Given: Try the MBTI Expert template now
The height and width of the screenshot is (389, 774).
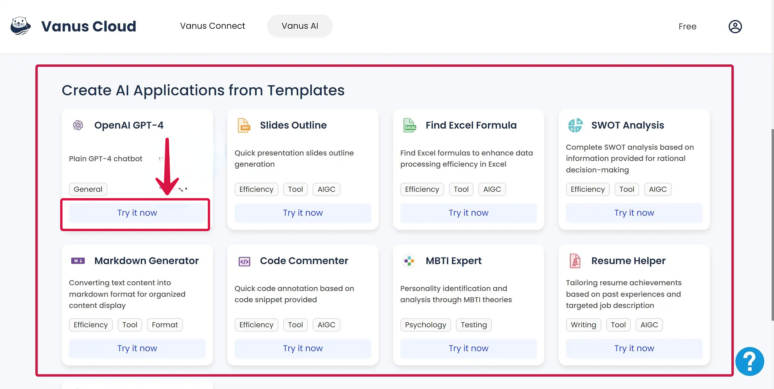Looking at the screenshot, I should (x=469, y=348).
